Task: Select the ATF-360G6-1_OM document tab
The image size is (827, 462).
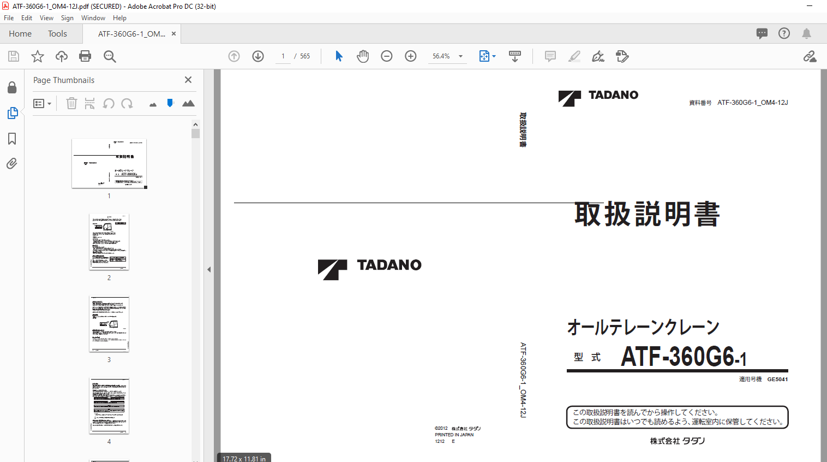Action: tap(131, 34)
